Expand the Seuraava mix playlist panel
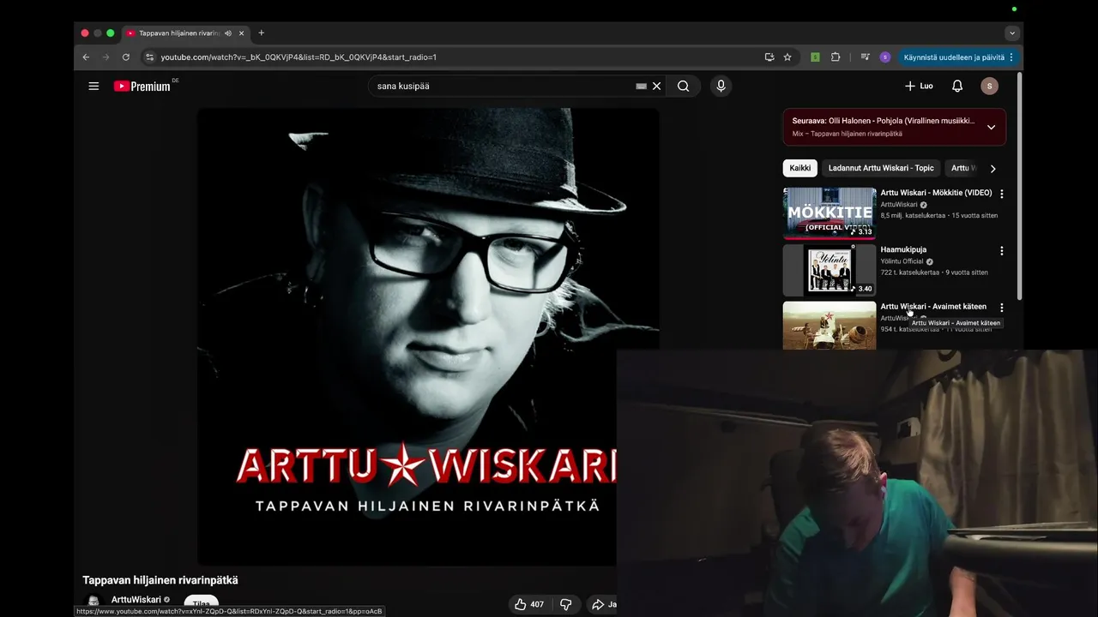This screenshot has width=1098, height=617. pyautogui.click(x=991, y=127)
